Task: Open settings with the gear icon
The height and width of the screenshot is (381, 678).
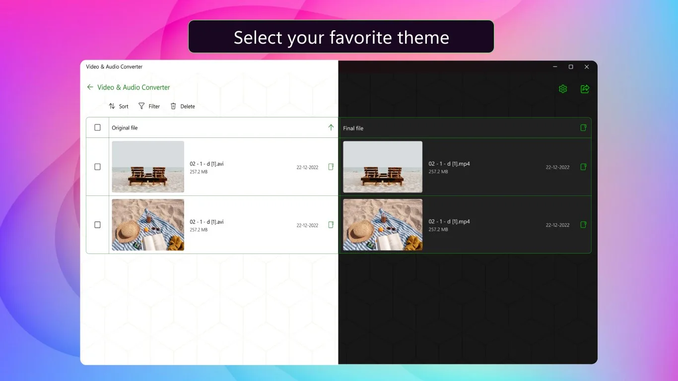Action: (563, 89)
